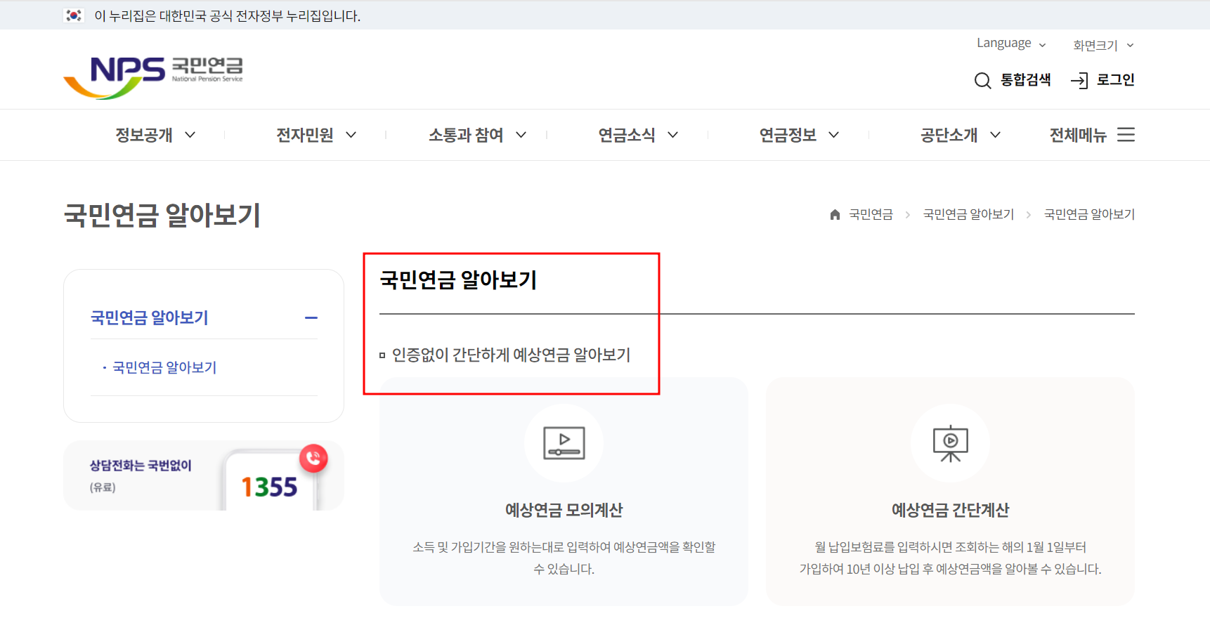Click the 로그인 login icon

(1079, 80)
